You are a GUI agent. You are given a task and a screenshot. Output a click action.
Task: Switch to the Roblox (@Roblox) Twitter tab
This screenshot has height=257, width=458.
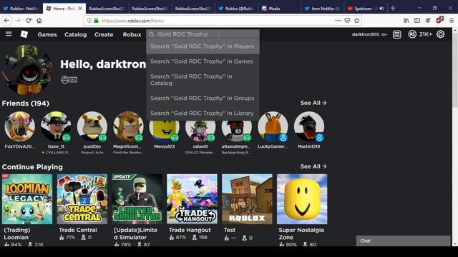click(x=237, y=9)
